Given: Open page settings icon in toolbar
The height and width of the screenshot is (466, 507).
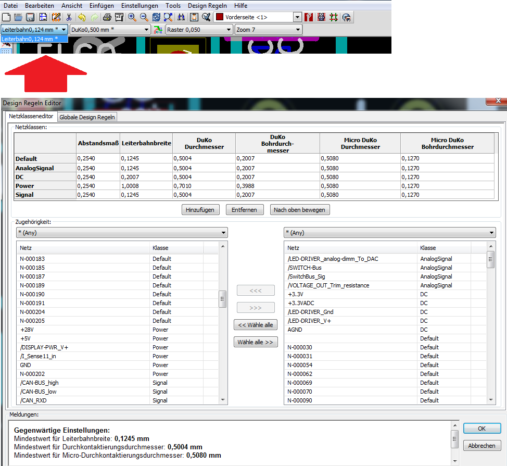Looking at the screenshot, I should 43,17.
